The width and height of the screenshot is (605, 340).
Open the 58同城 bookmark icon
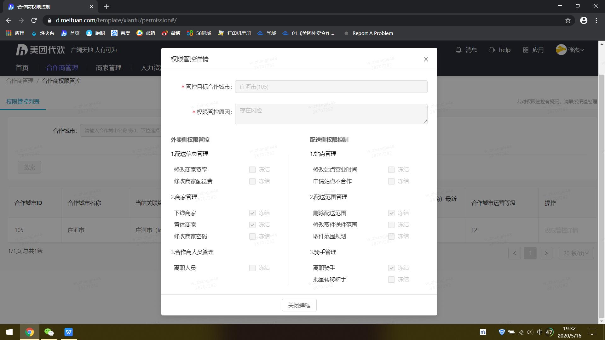tap(189, 33)
